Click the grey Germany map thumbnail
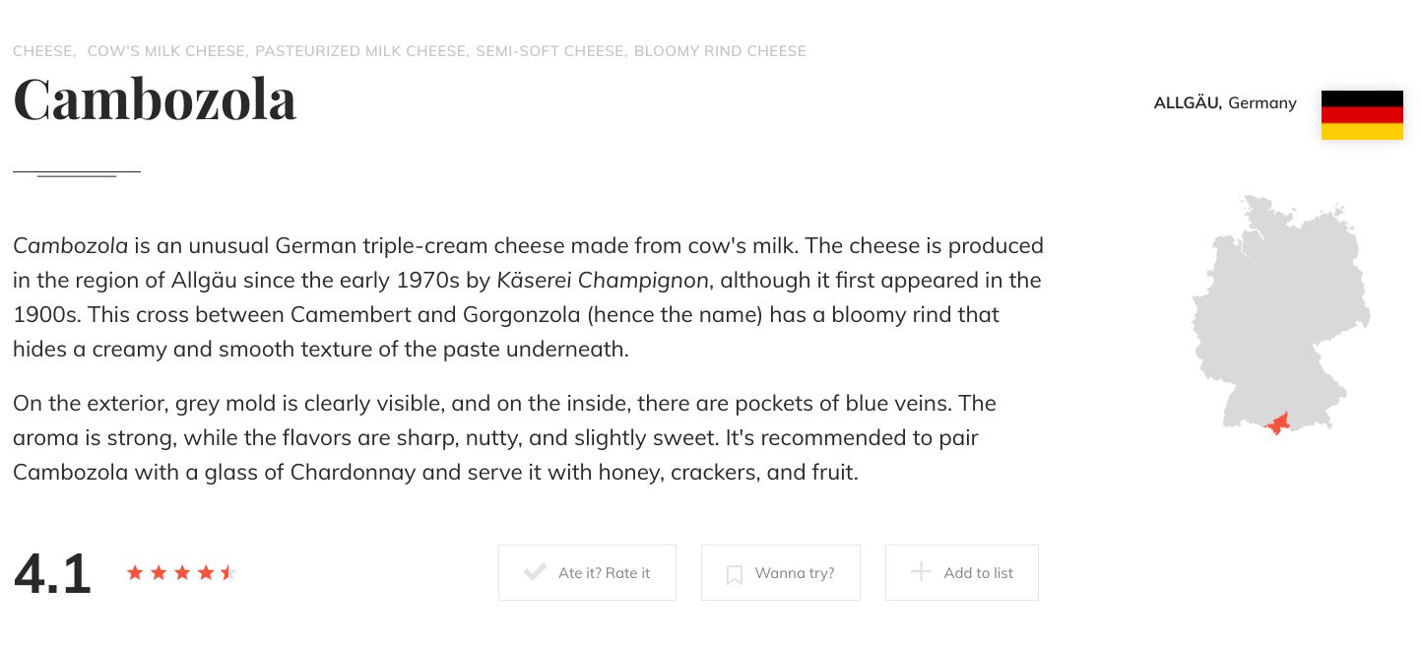The height and width of the screenshot is (648, 1421). tap(1278, 305)
